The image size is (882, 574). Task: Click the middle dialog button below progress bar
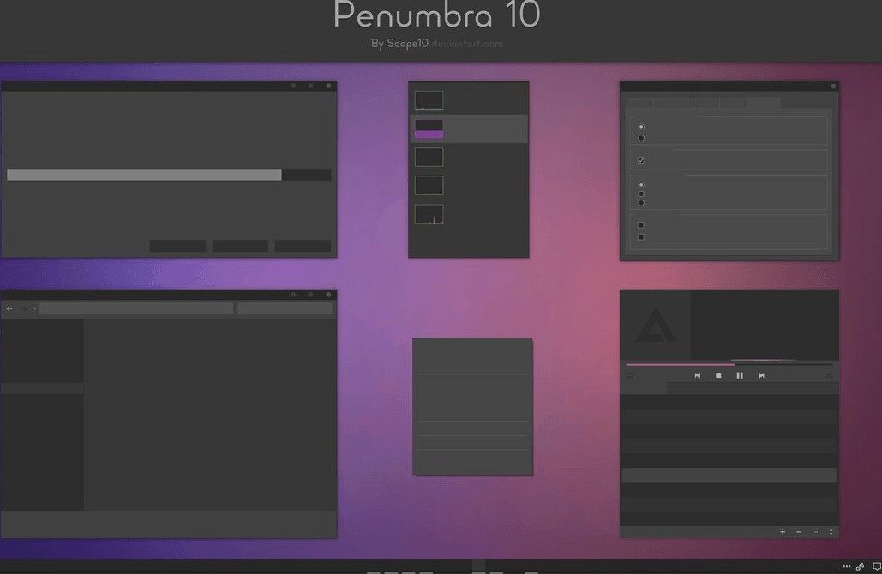click(x=240, y=246)
